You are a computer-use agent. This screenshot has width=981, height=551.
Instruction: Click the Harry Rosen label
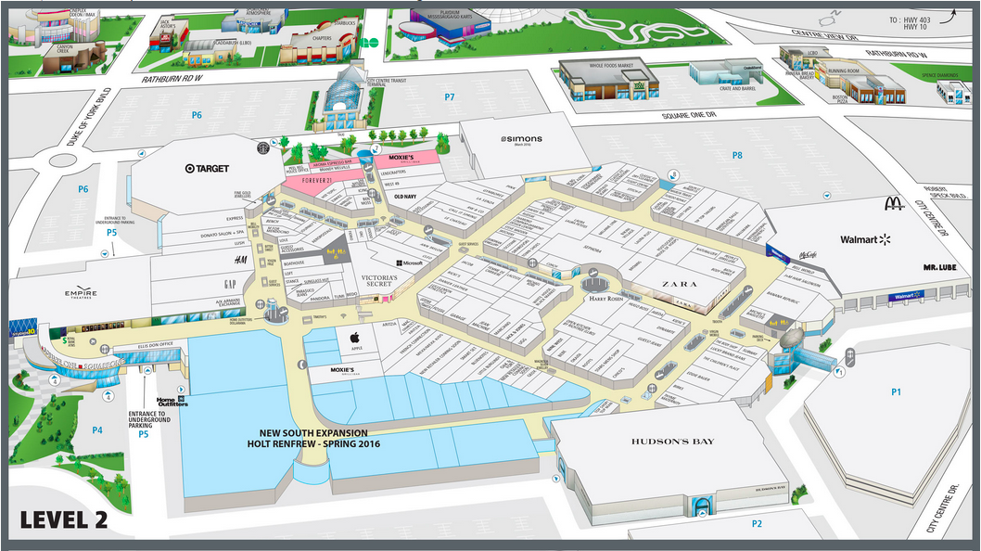[x=605, y=299]
